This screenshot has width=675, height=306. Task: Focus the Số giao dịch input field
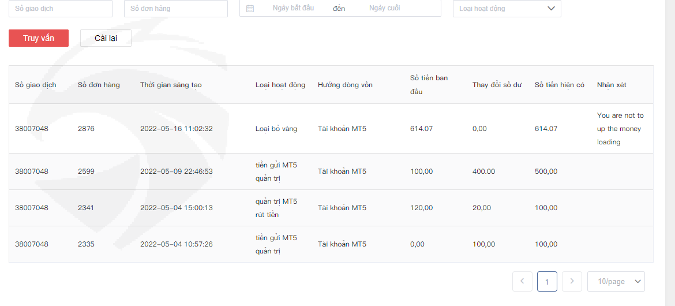(61, 9)
